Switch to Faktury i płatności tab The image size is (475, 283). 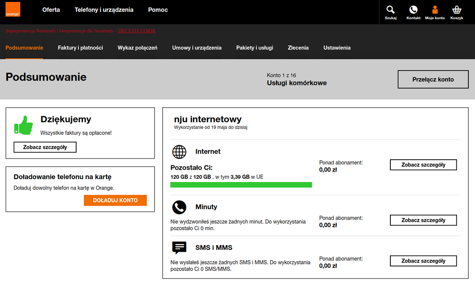[80, 48]
